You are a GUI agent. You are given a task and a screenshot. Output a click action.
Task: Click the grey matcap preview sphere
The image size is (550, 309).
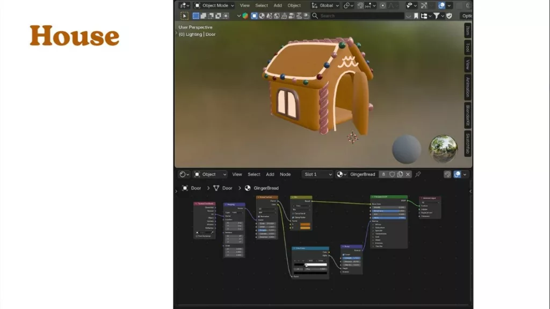pos(407,149)
